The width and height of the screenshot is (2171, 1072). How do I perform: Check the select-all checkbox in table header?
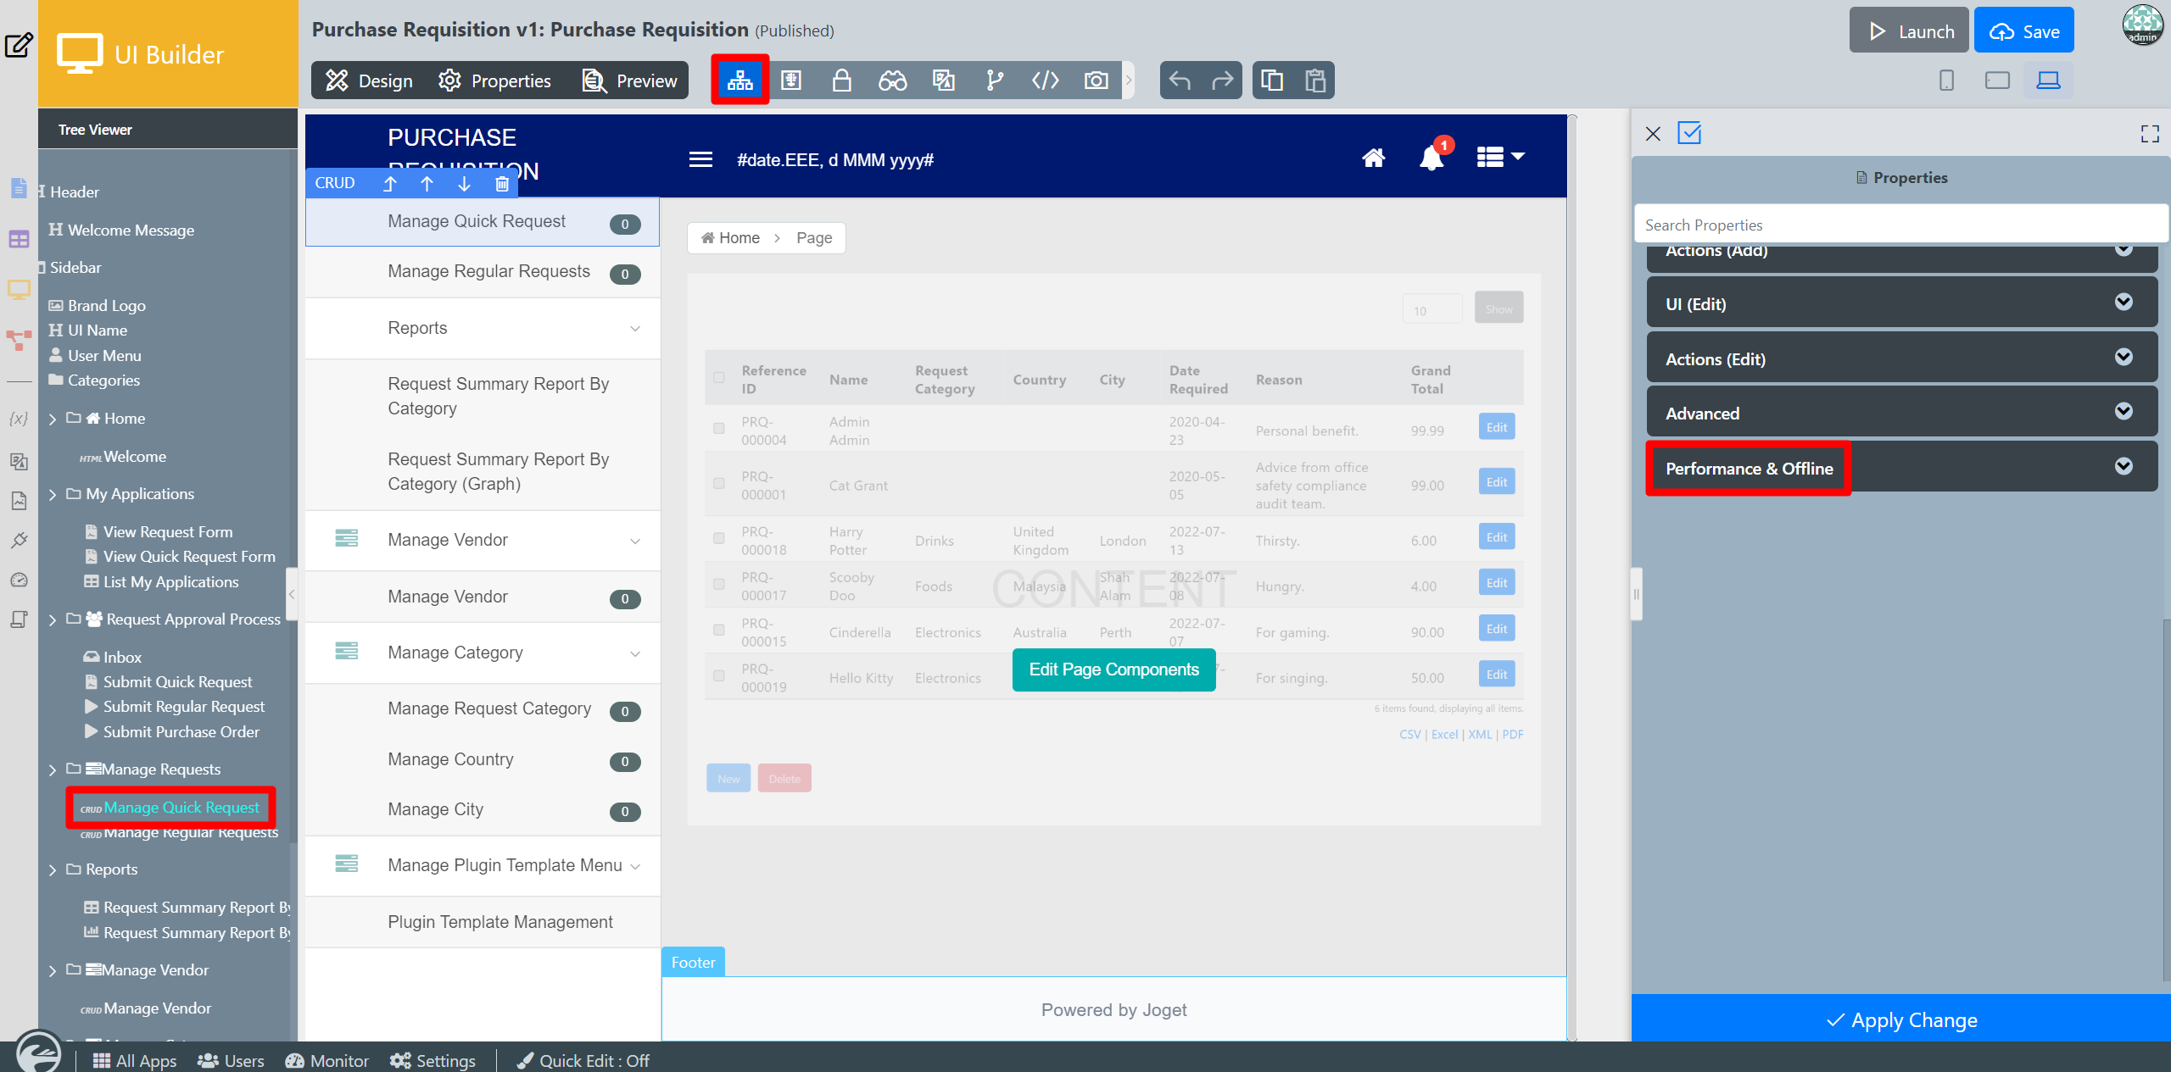[719, 378]
